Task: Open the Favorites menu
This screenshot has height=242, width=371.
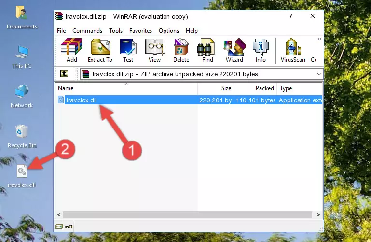Action: click(x=140, y=31)
